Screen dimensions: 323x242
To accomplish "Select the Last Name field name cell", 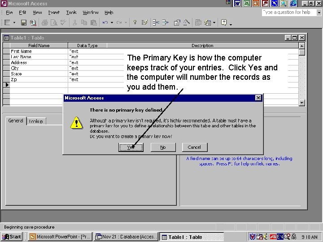I will tap(39, 57).
